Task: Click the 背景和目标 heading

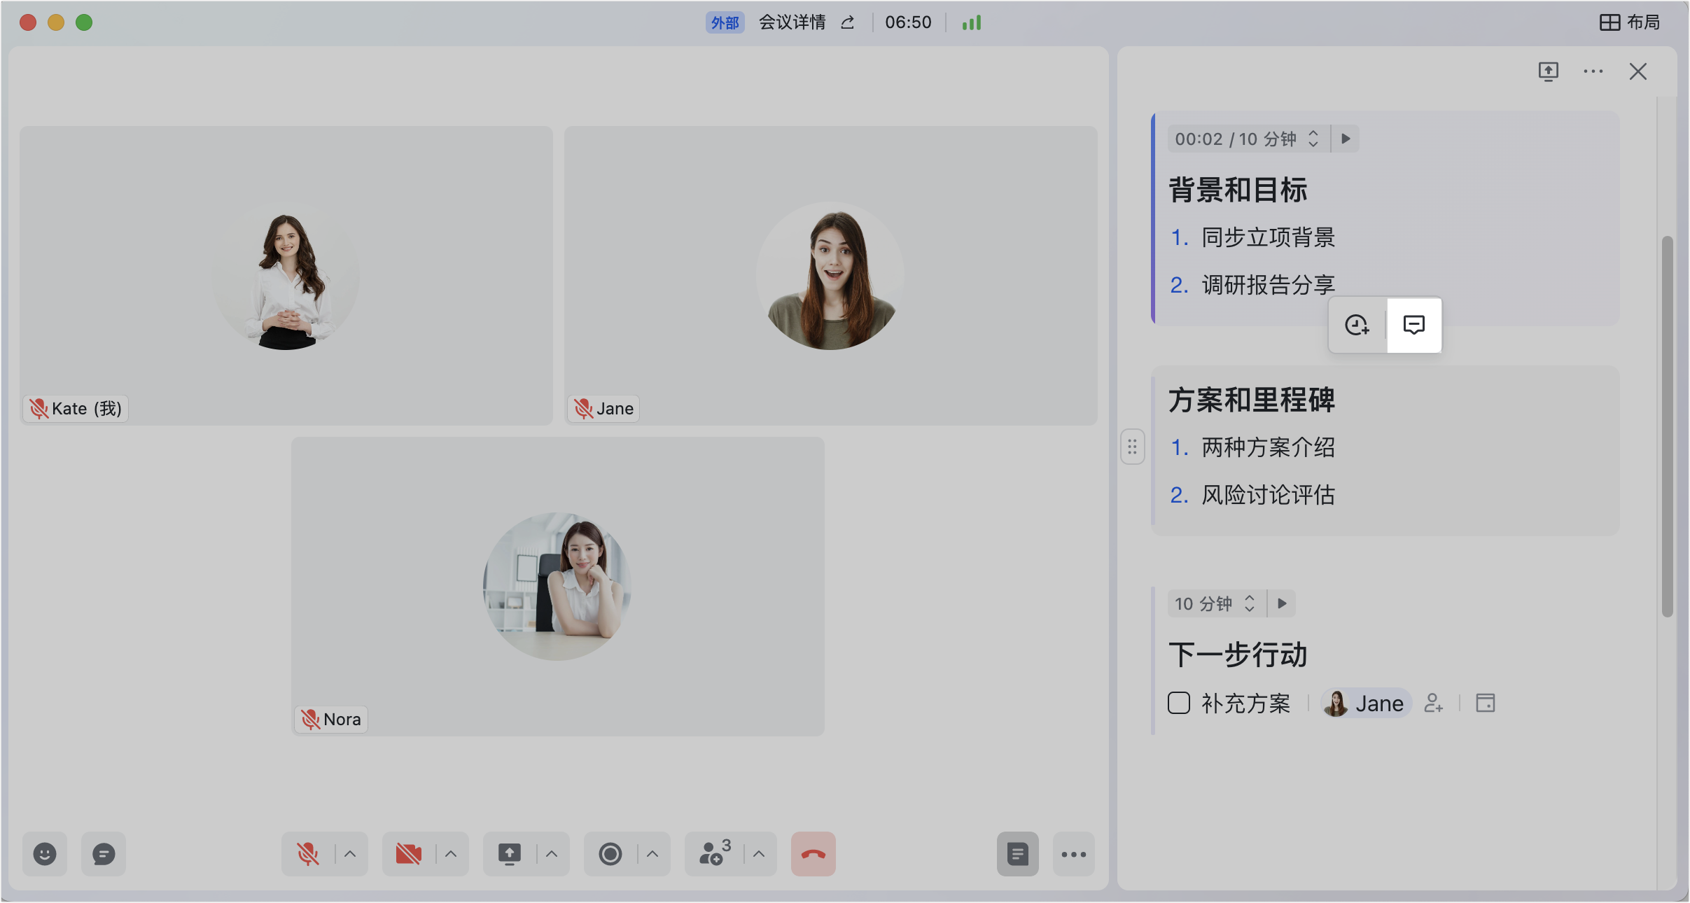Action: click(1238, 190)
